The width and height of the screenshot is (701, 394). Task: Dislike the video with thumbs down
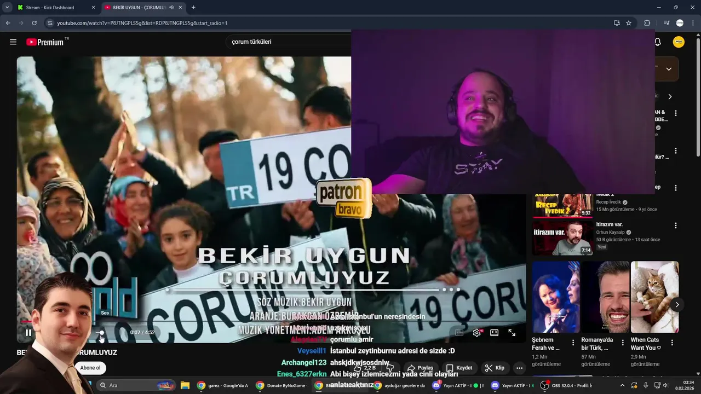[390, 368]
